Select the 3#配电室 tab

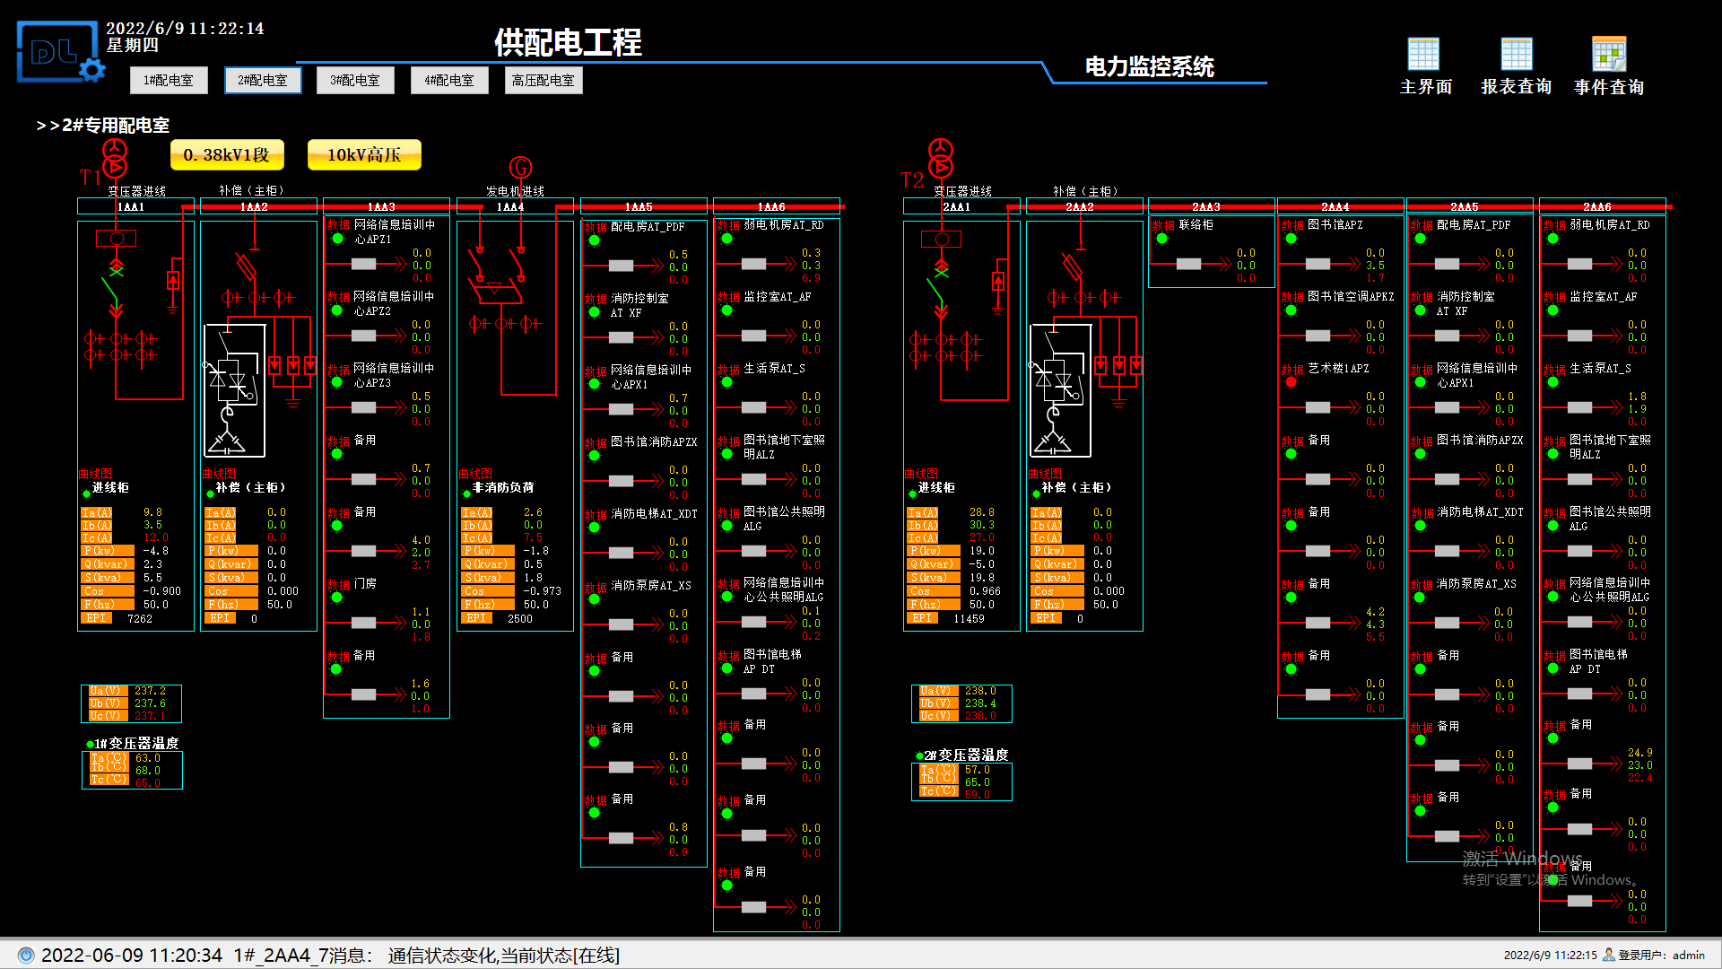(x=355, y=81)
